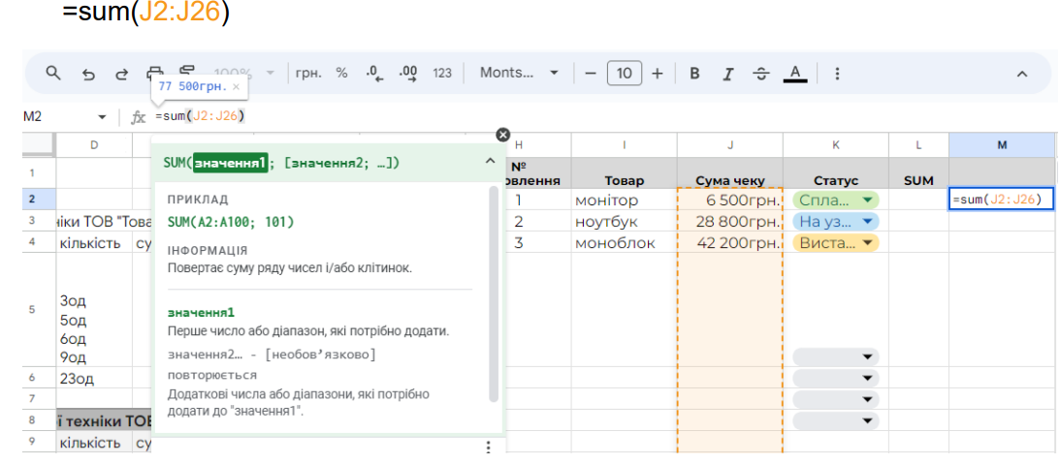Decrease decimal places in toolbar
This screenshot has width=1060, height=464.
pyautogui.click(x=372, y=74)
